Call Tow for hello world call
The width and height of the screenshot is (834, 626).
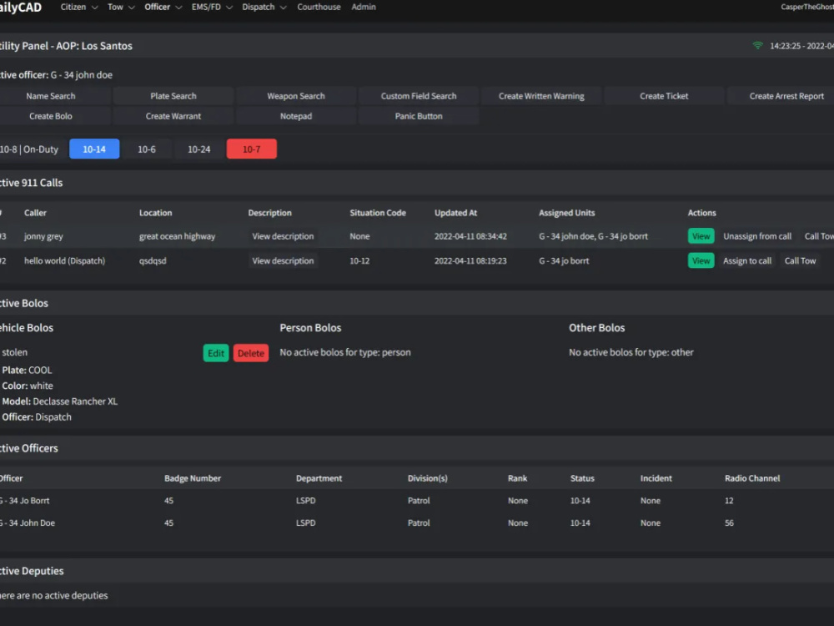tap(801, 260)
